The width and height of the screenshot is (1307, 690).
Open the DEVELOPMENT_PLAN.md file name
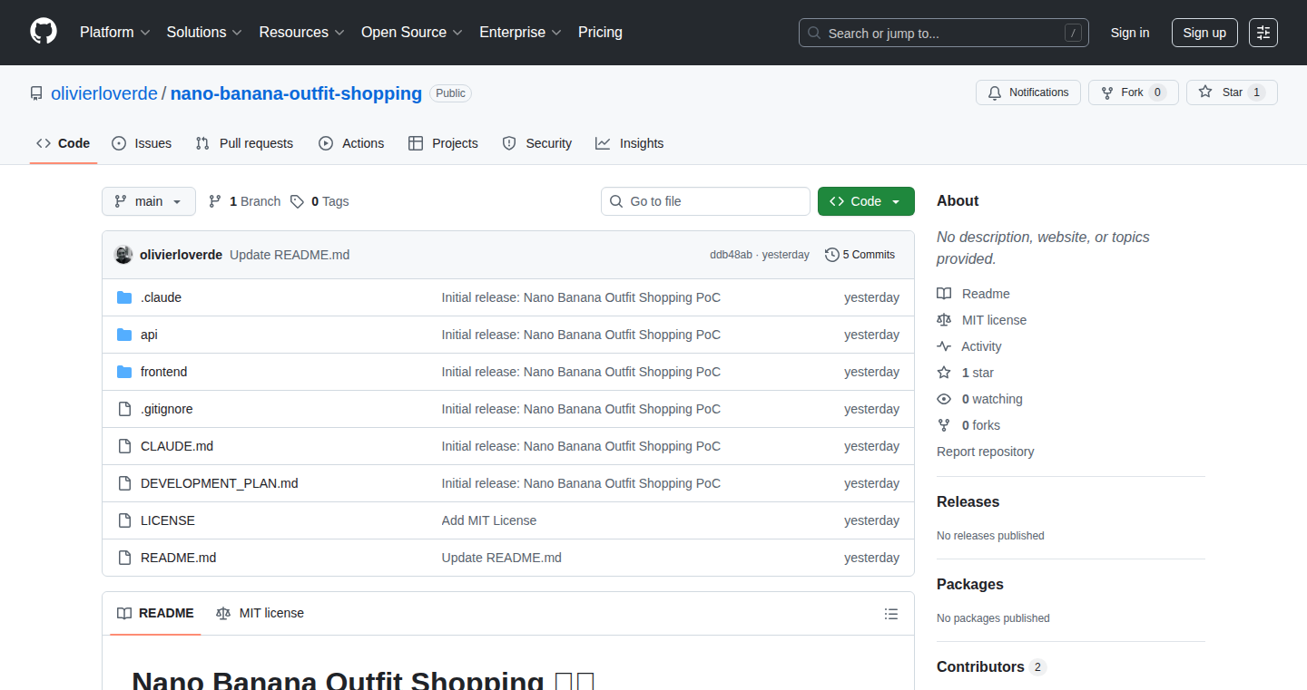(x=220, y=483)
